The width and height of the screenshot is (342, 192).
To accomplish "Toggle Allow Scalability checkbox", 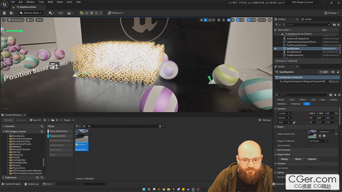I will pos(309,145).
